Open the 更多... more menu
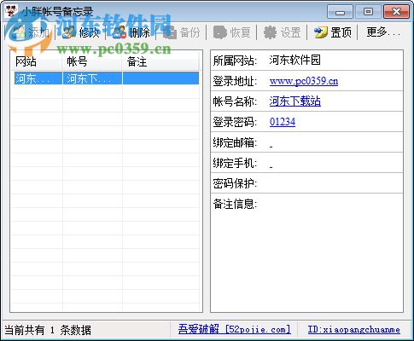Viewport: 414px width, 341px height. 383,32
